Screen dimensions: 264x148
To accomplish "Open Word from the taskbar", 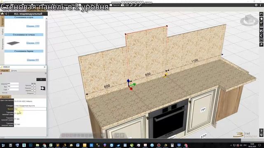I will (x=78, y=145).
